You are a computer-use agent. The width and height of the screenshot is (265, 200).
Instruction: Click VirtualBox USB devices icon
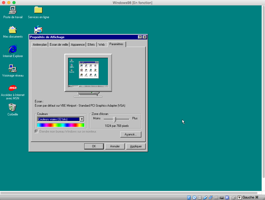pyautogui.click(x=205, y=197)
